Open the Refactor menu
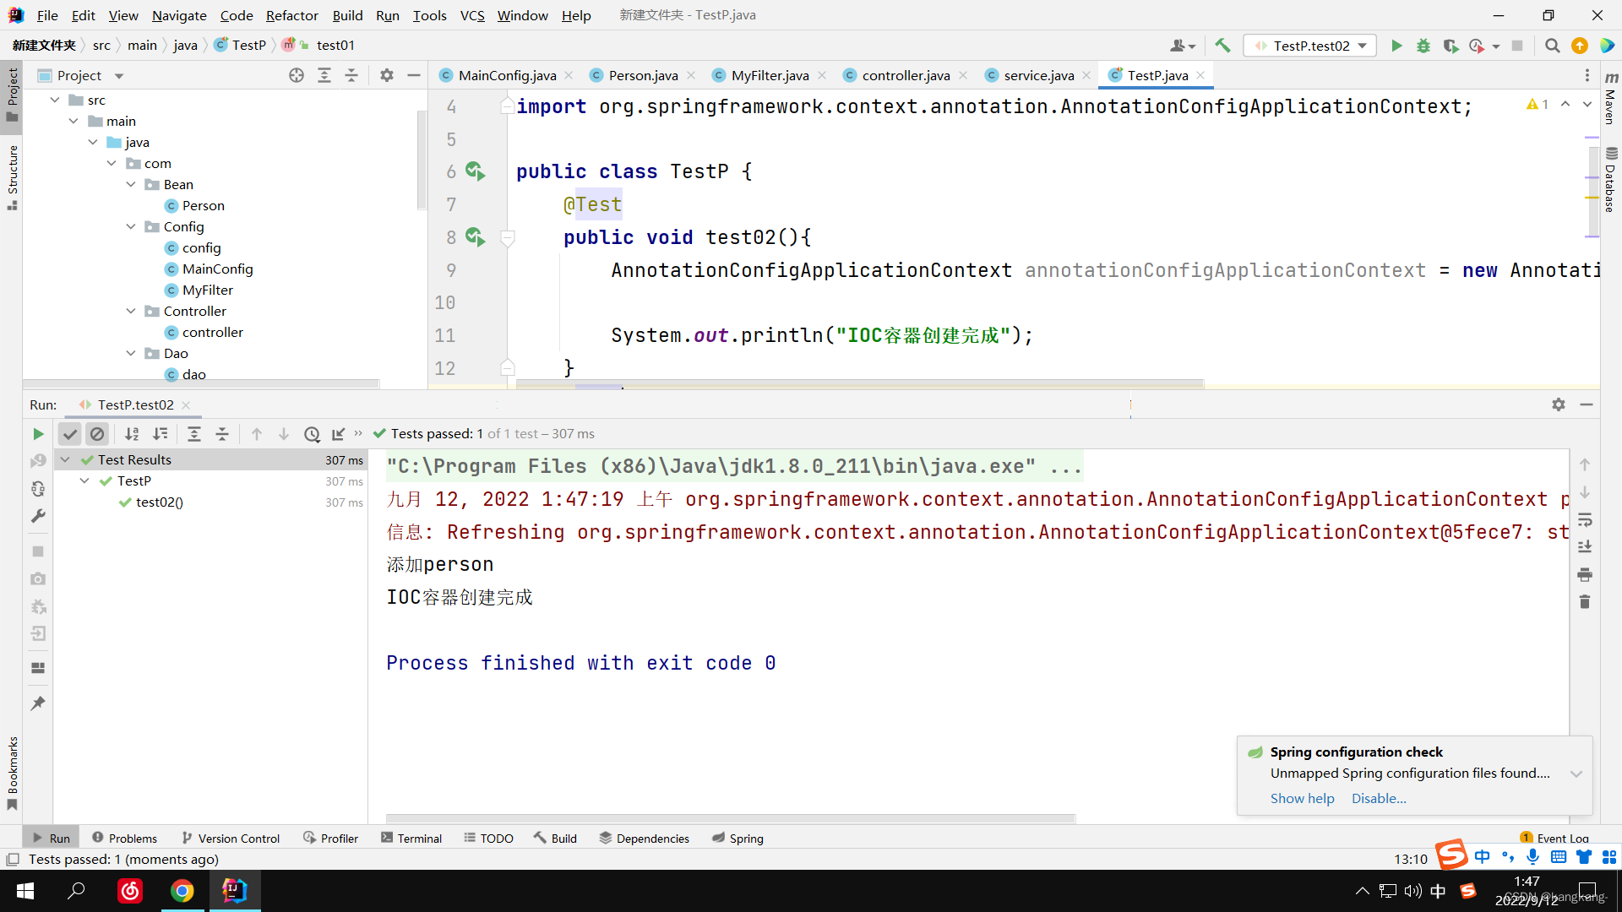This screenshot has width=1622, height=912. pyautogui.click(x=291, y=15)
